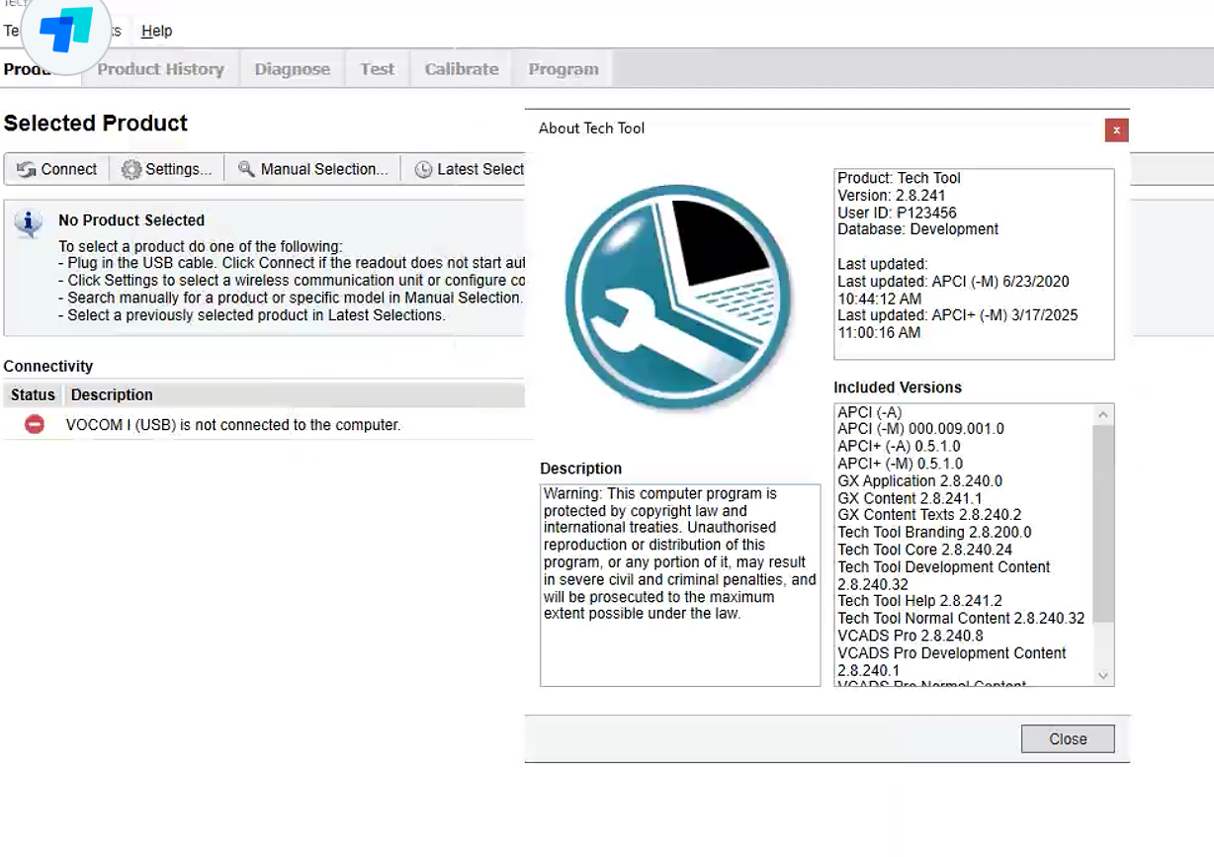Select the Test tab
Screen dimensions: 1214x857
point(377,68)
